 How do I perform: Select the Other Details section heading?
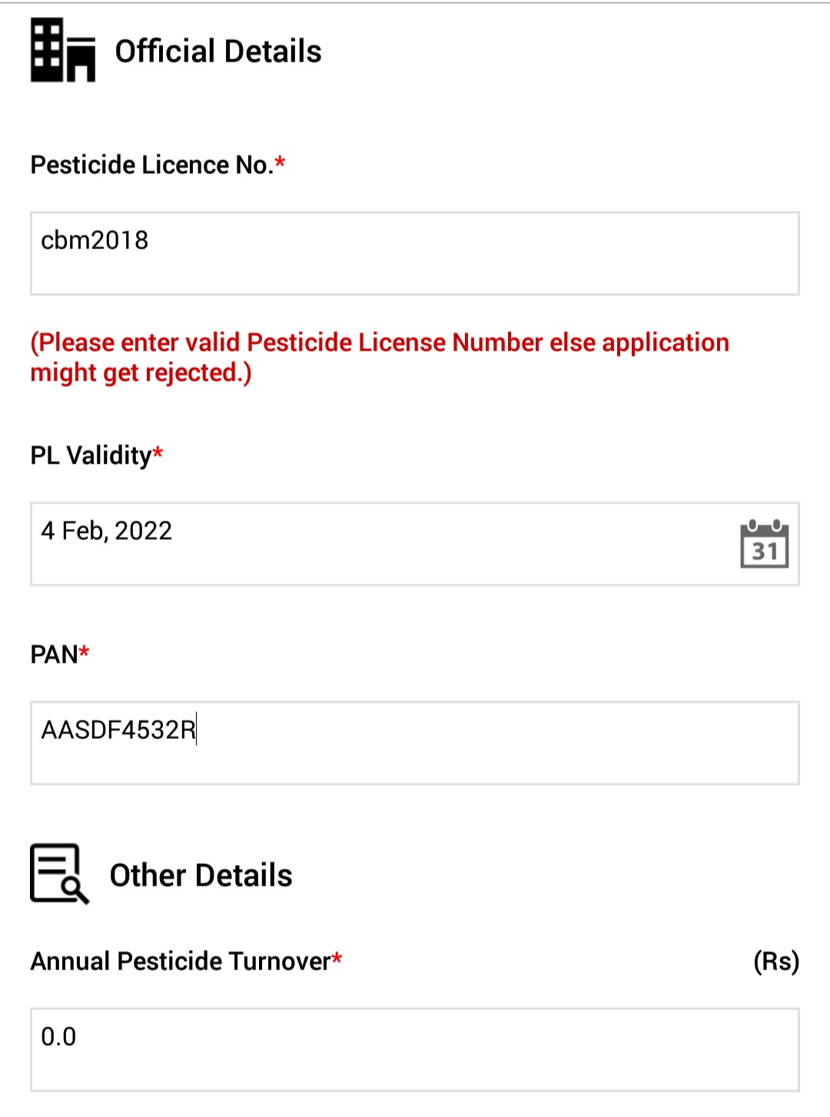click(x=201, y=876)
